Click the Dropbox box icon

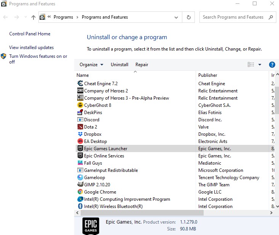click(x=80, y=134)
